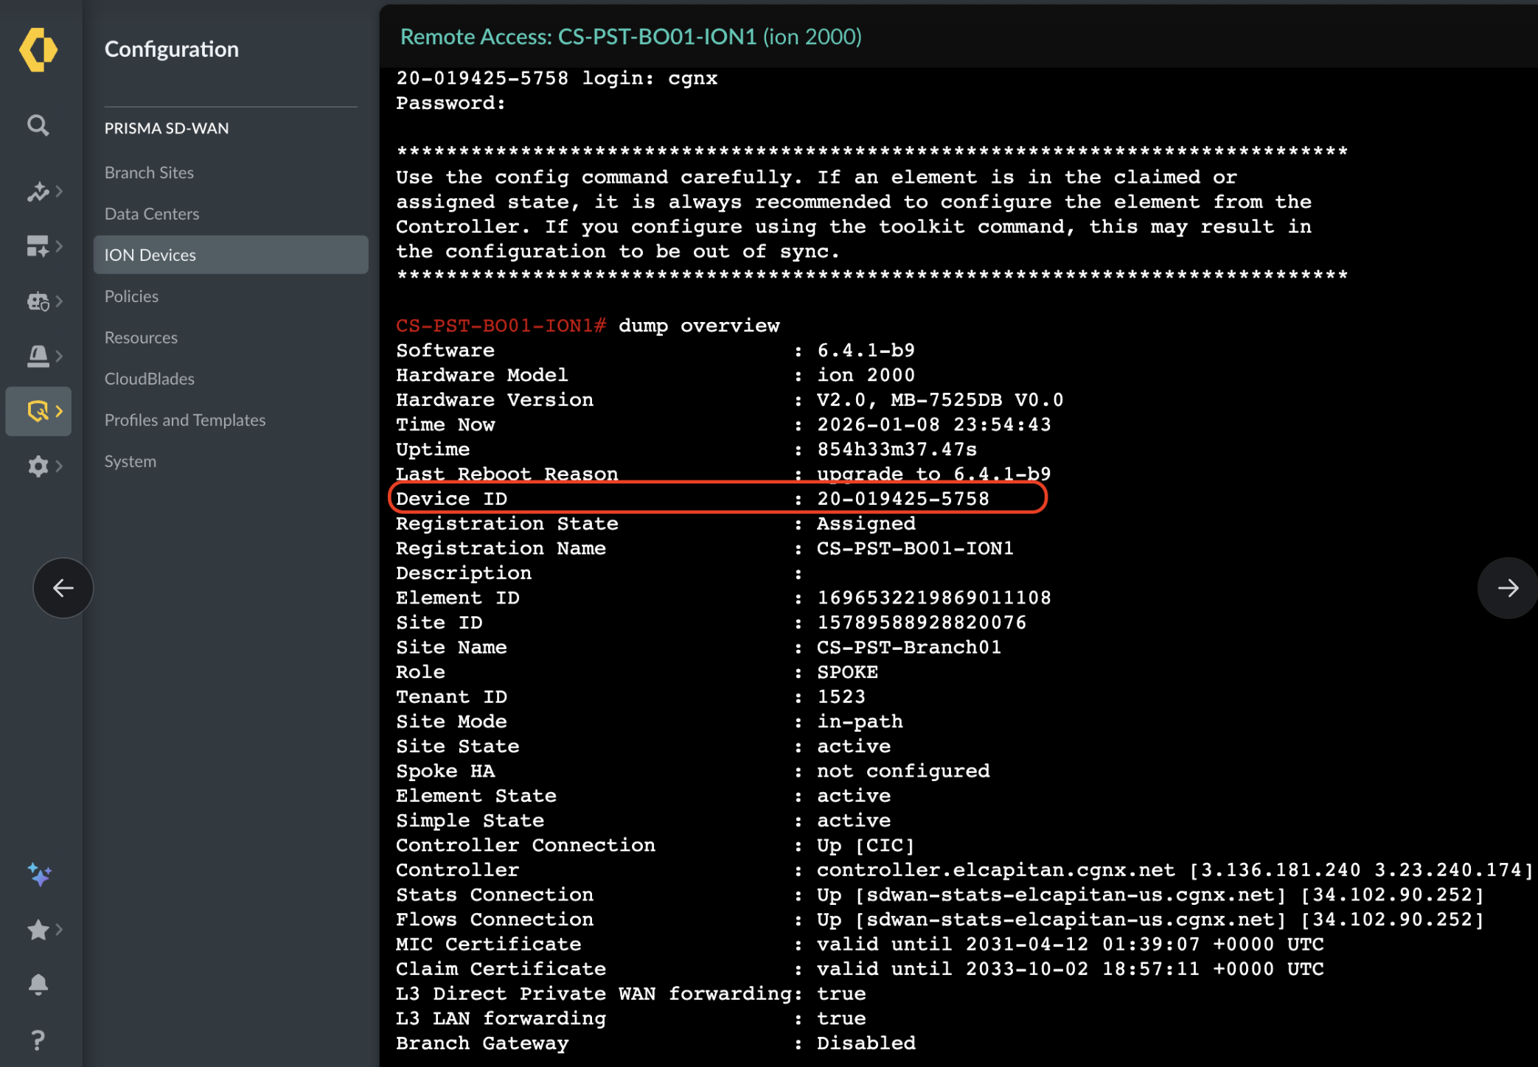This screenshot has width=1538, height=1067.
Task: Open the incidents siren icon
Action: [38, 356]
